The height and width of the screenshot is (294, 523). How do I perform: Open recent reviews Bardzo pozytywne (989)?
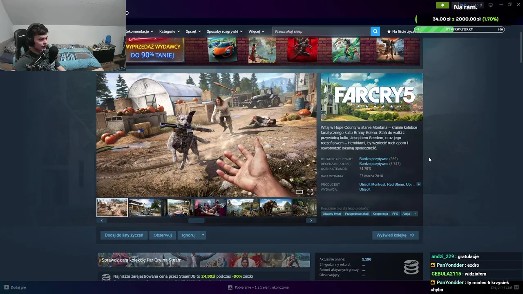click(x=378, y=159)
